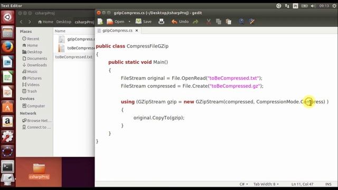Open the Find search tool
This screenshot has width=338, height=190.
pyautogui.click(x=241, y=21)
